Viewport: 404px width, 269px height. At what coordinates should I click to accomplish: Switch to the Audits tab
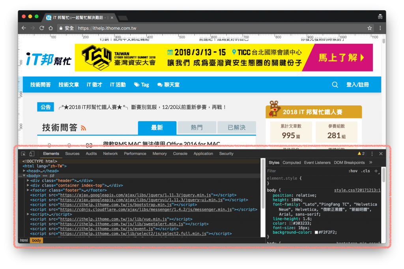click(x=91, y=153)
